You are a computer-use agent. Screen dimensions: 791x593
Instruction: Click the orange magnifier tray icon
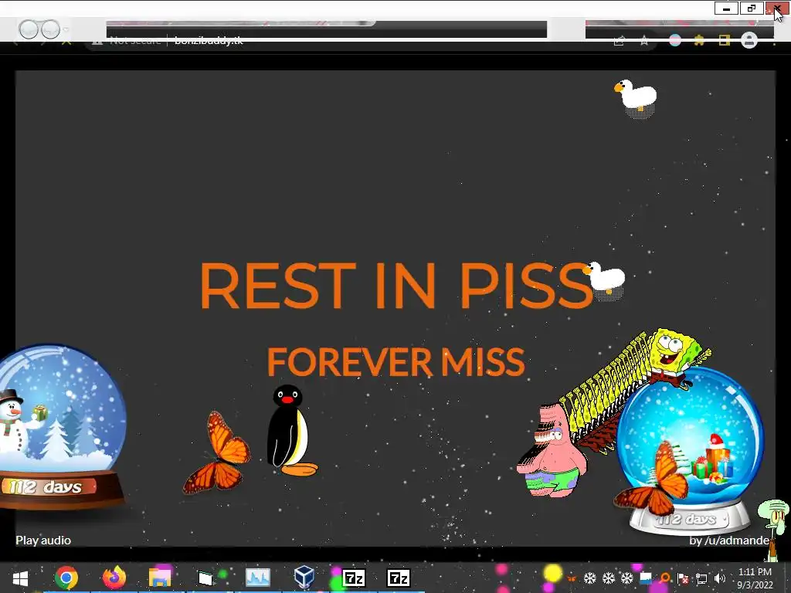tap(664, 578)
